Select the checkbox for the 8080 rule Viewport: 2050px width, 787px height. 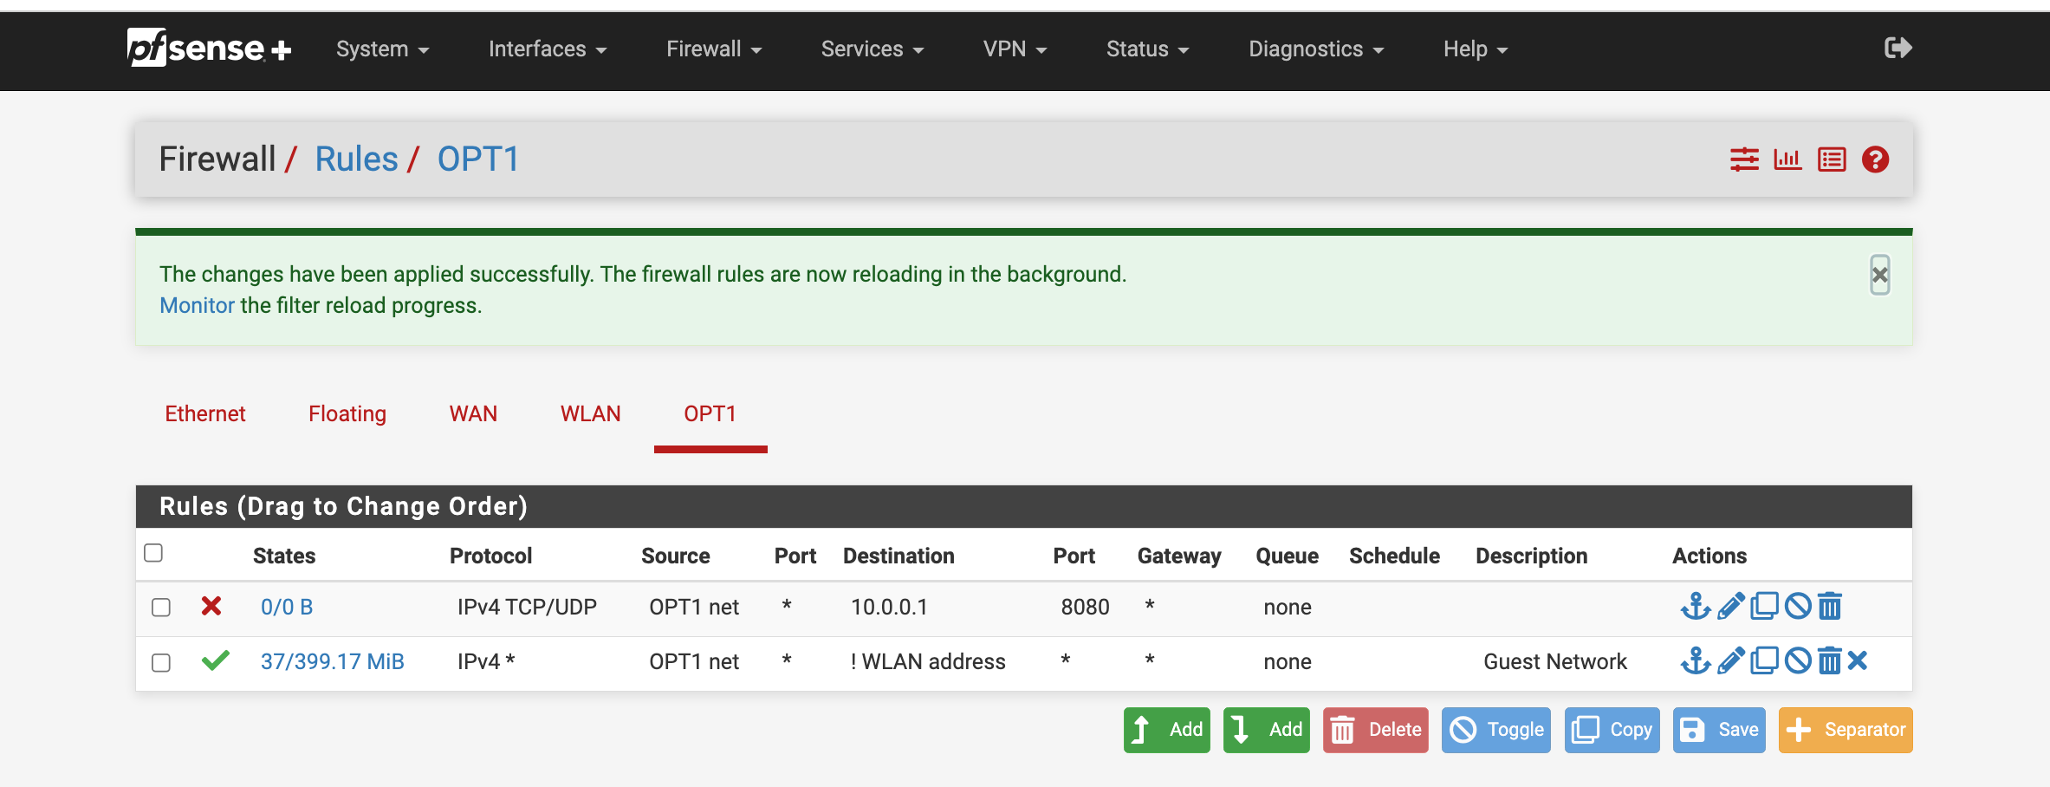click(x=161, y=607)
